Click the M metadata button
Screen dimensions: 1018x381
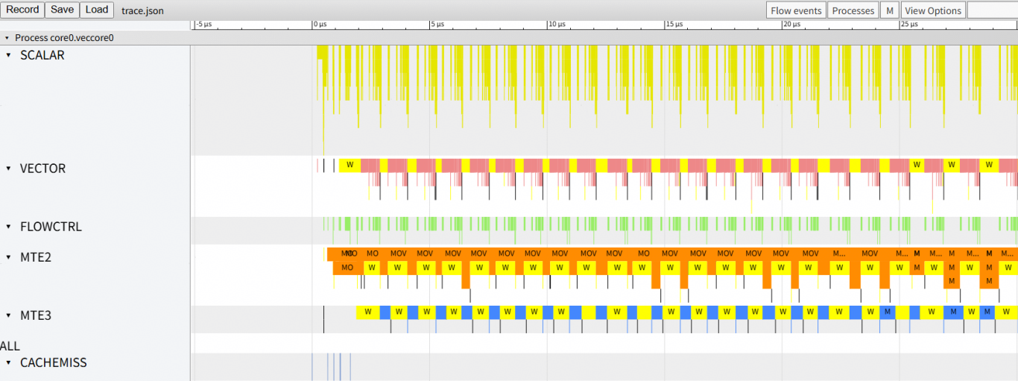pyautogui.click(x=889, y=10)
